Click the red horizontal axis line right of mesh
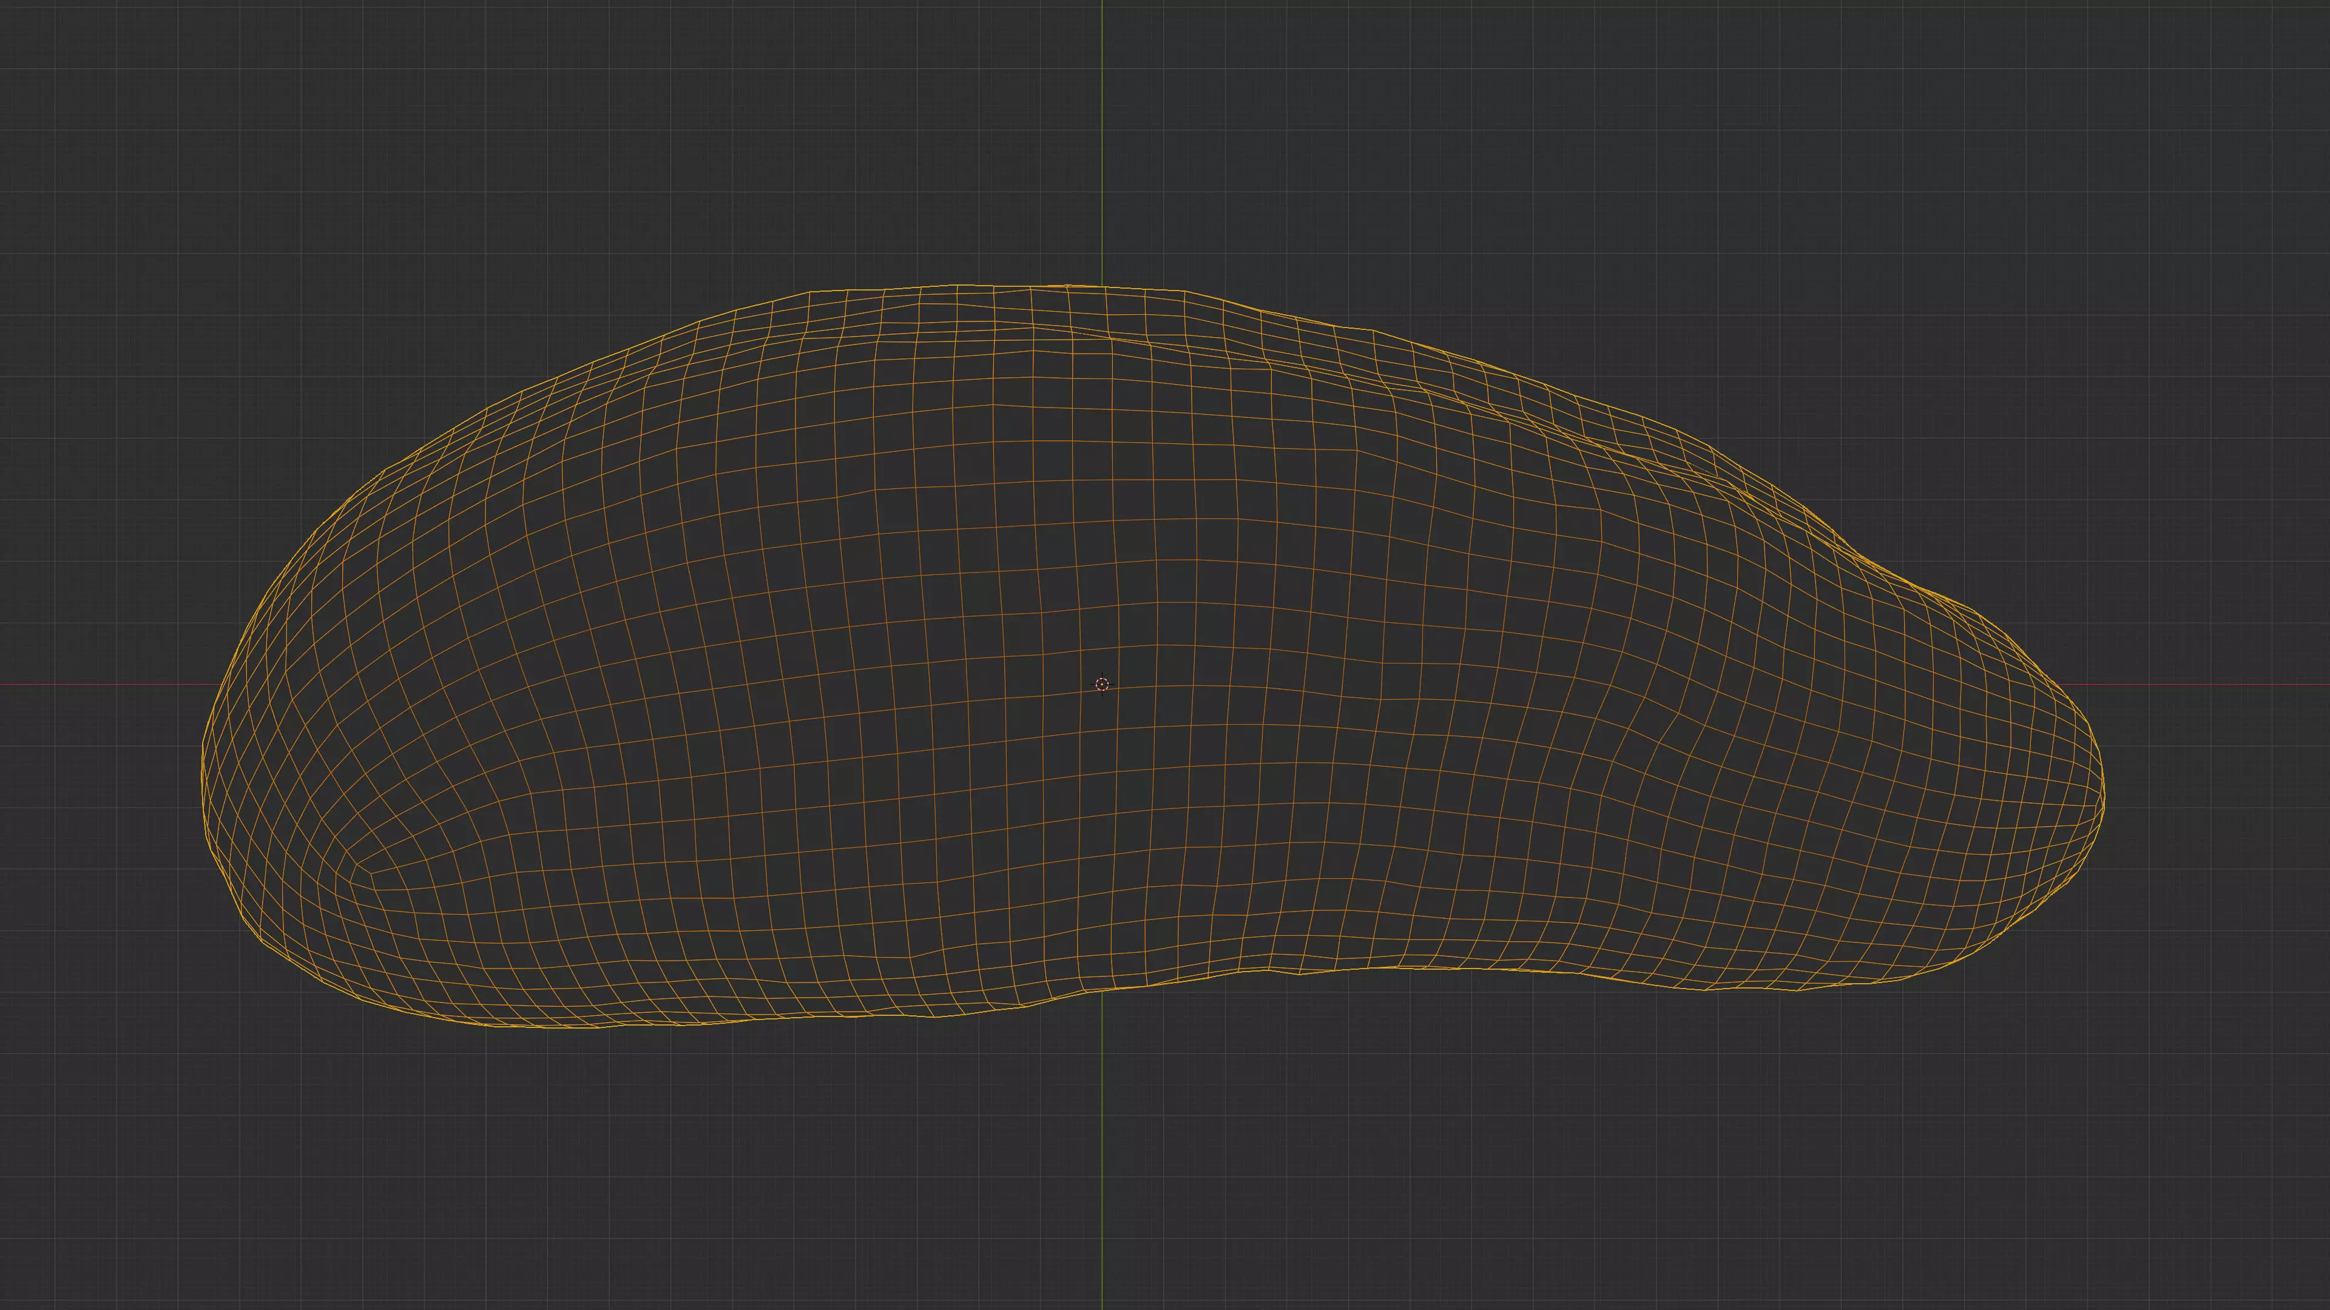The width and height of the screenshot is (2330, 1310). (x=2216, y=684)
